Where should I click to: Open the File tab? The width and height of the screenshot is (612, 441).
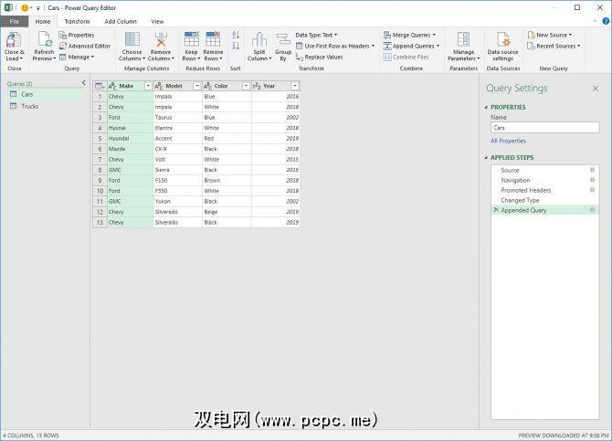14,22
